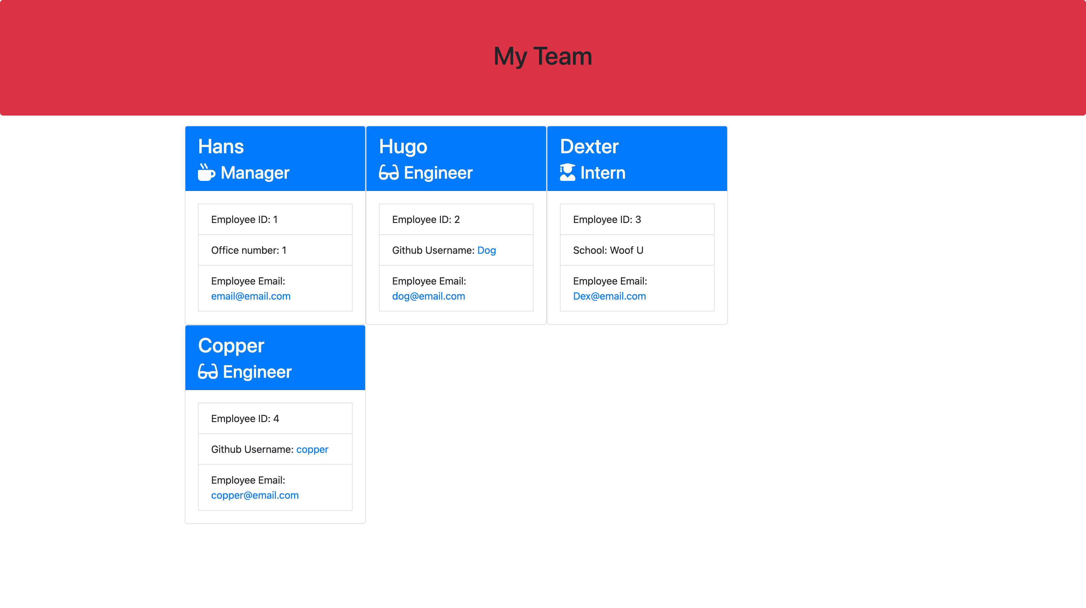Click the dog@email.com email link
Viewport: 1086px width, 608px height.
coord(428,296)
